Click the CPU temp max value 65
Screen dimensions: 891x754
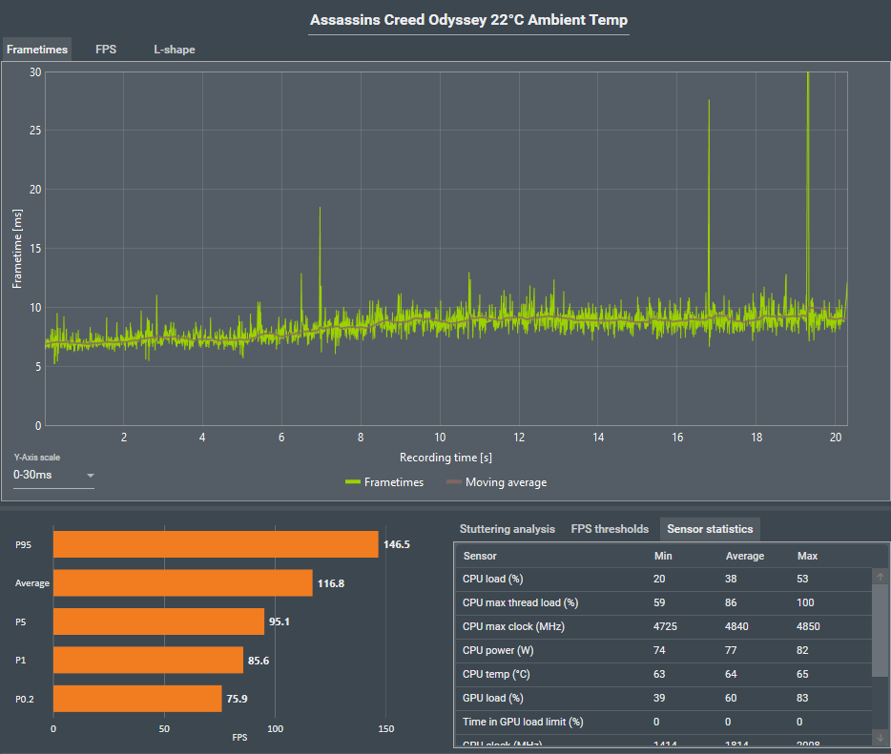802,675
